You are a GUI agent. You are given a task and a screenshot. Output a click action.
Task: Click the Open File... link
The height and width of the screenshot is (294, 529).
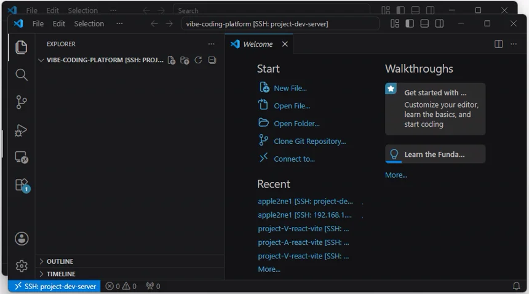(x=292, y=106)
